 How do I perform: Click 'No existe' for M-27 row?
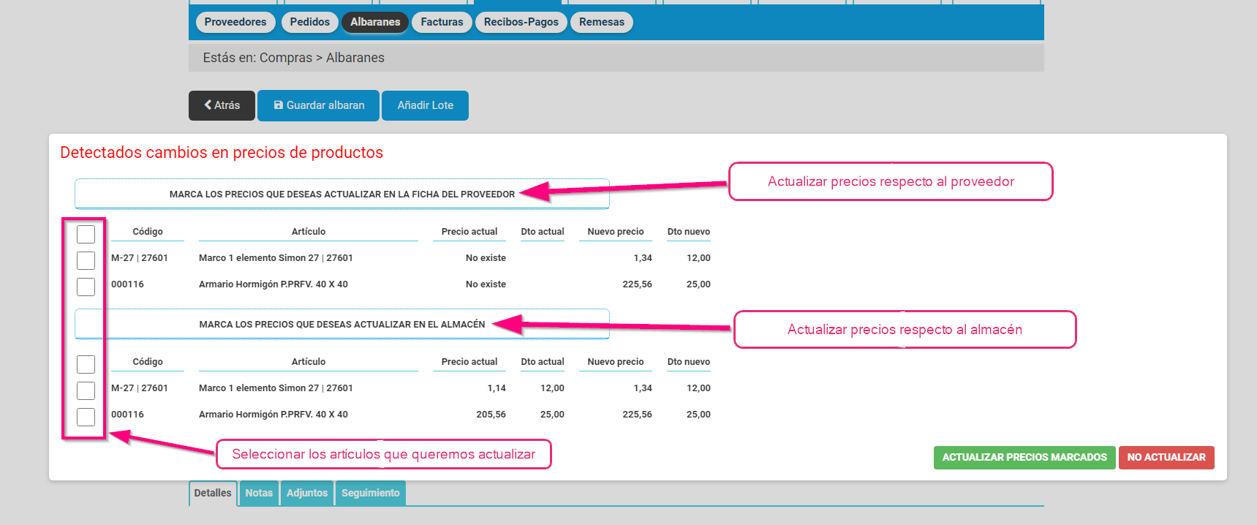[x=486, y=258]
